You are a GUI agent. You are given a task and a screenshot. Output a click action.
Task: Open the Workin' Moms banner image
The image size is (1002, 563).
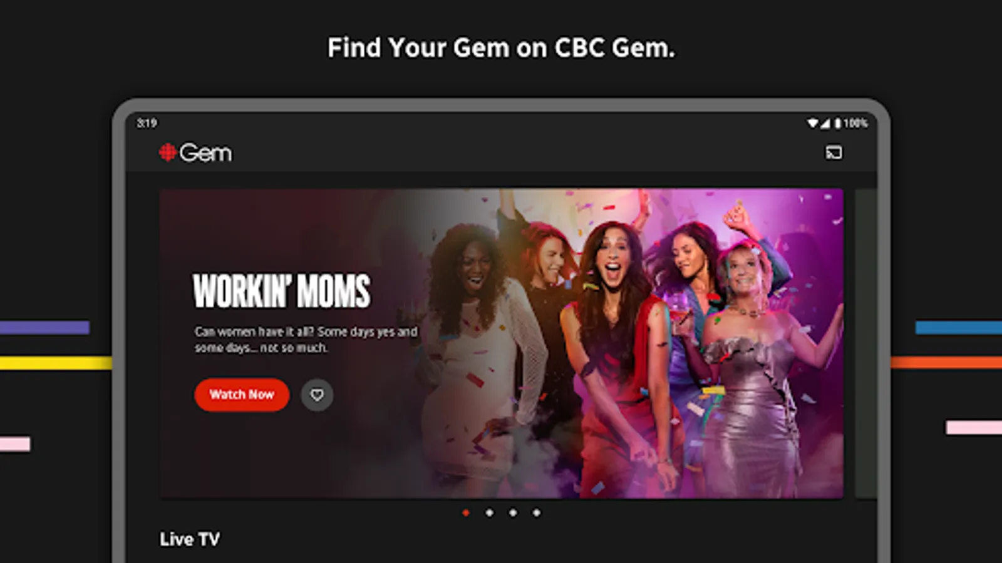tap(502, 343)
